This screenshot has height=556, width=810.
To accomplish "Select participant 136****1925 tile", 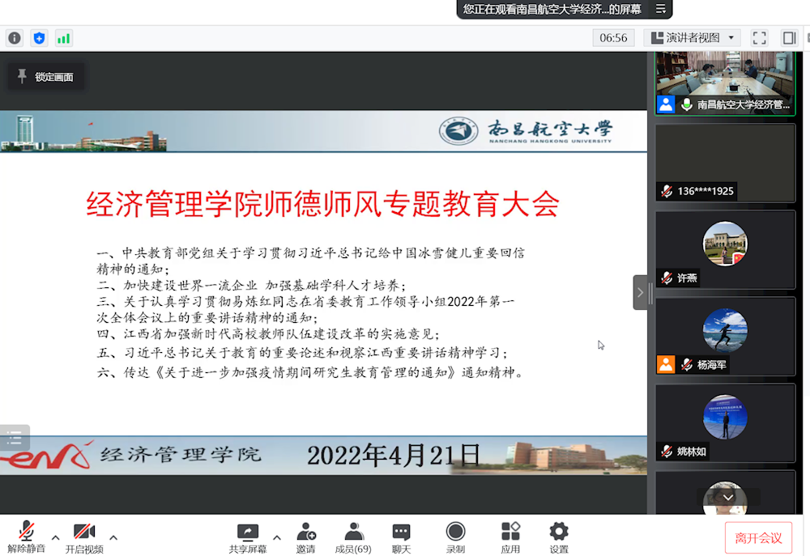I will (725, 163).
